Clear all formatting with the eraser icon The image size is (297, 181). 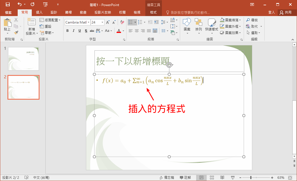click(x=122, y=22)
